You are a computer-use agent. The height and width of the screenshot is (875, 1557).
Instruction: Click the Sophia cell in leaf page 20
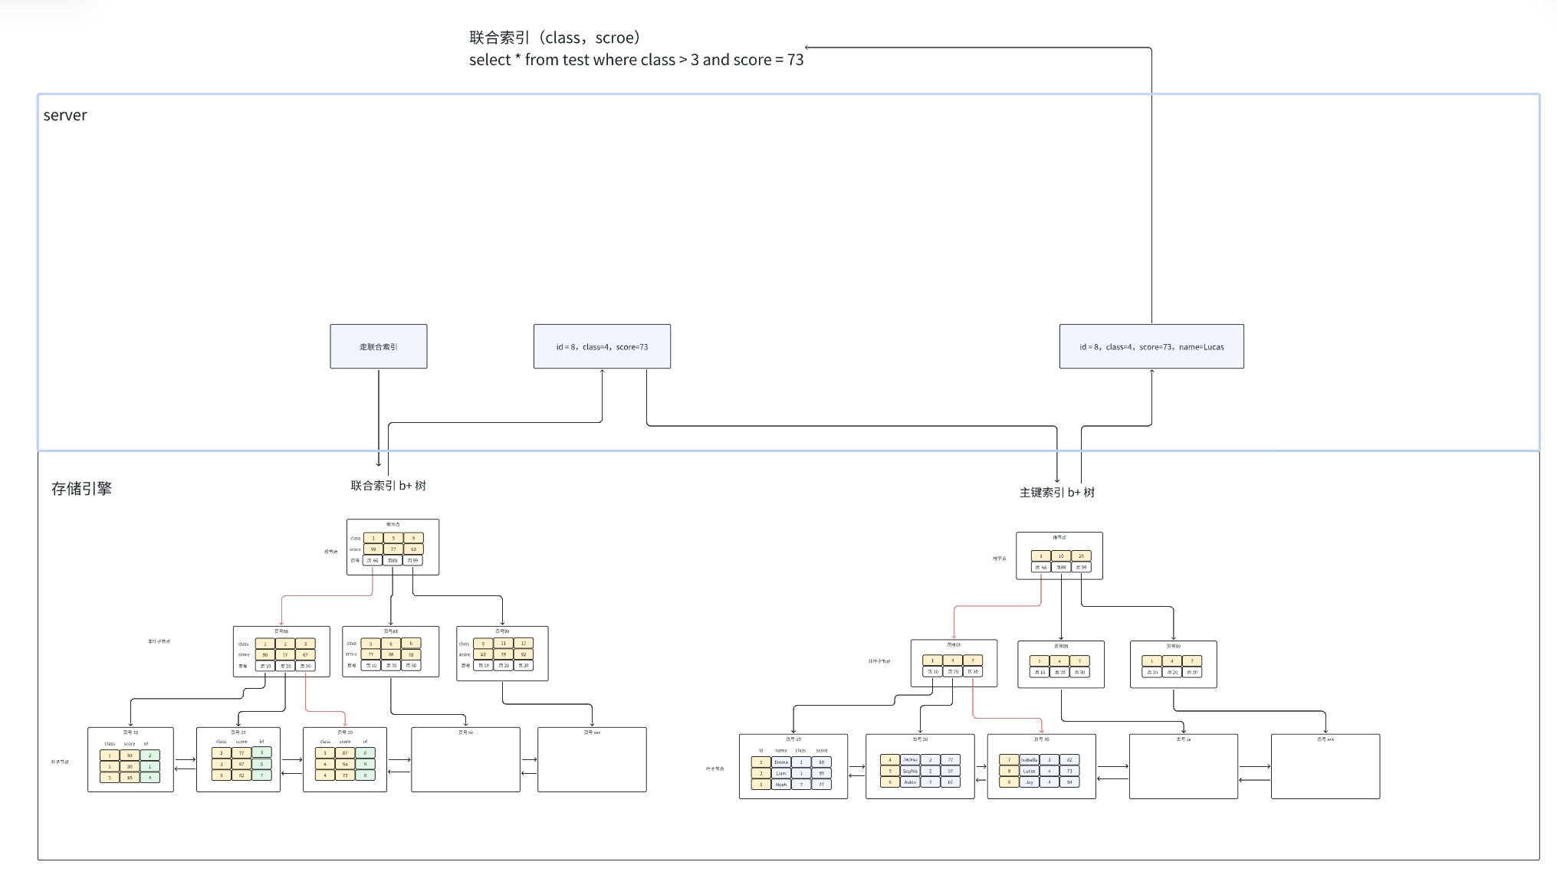[910, 771]
